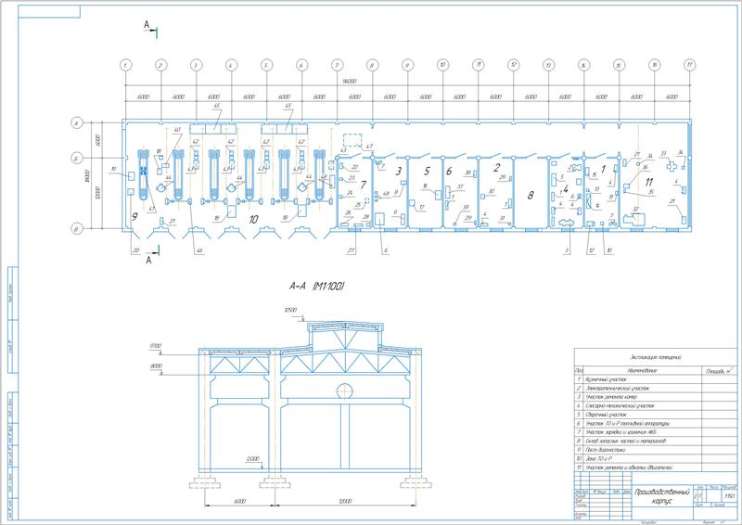
Task: Click elevation mark 9700 on section
Action: tap(156, 346)
